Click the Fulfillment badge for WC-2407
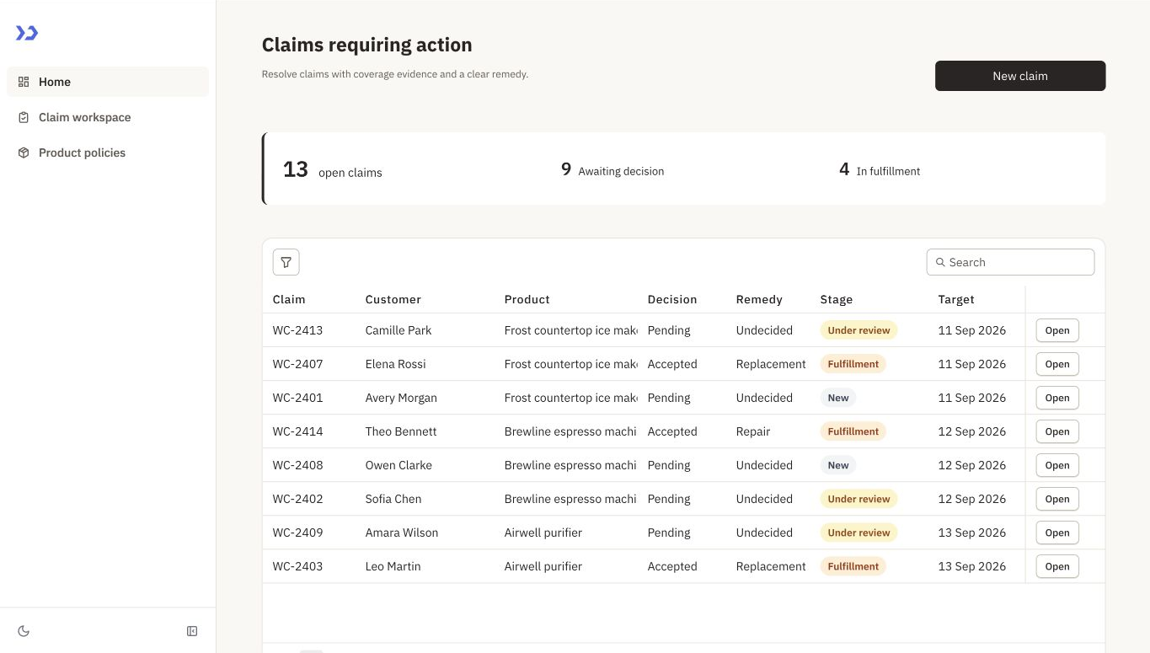 (x=853, y=364)
